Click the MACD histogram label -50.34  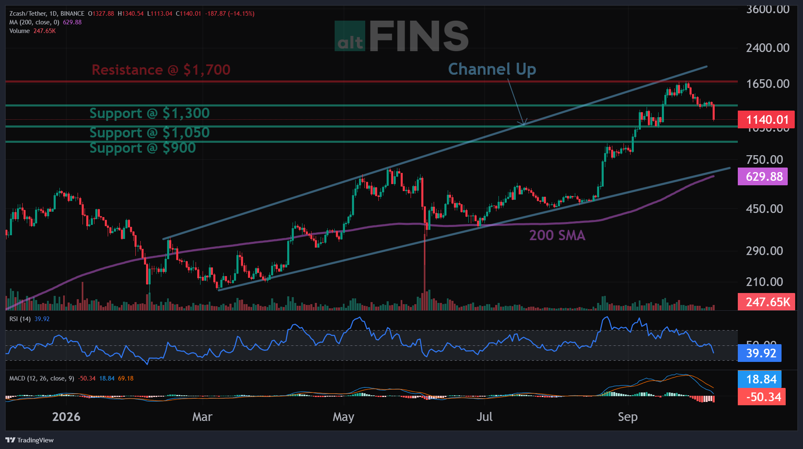(x=761, y=397)
